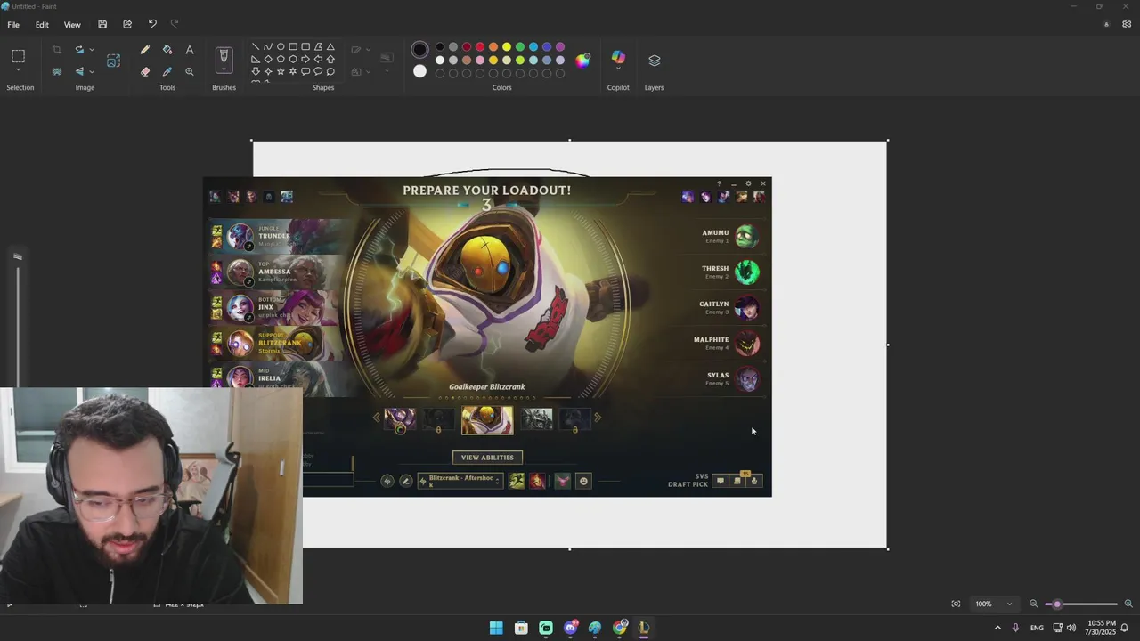The height and width of the screenshot is (641, 1140).
Task: Open Chrome from the taskbar
Action: [x=620, y=628]
